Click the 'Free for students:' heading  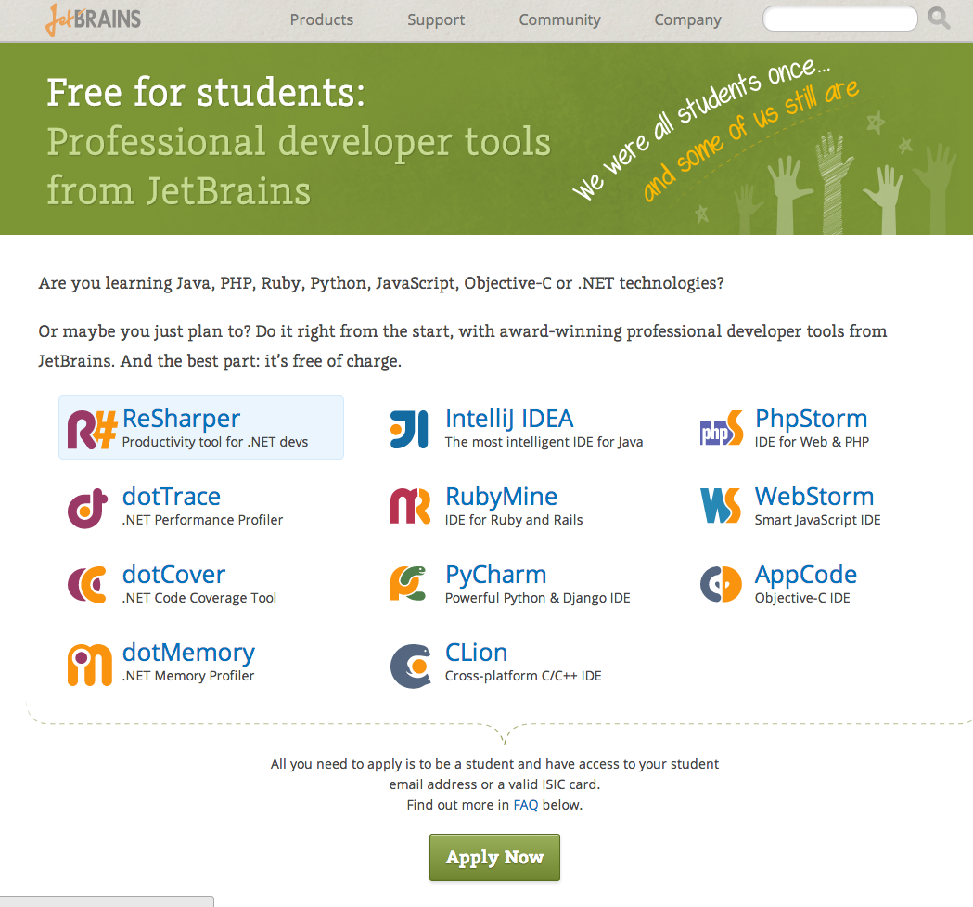point(206,93)
